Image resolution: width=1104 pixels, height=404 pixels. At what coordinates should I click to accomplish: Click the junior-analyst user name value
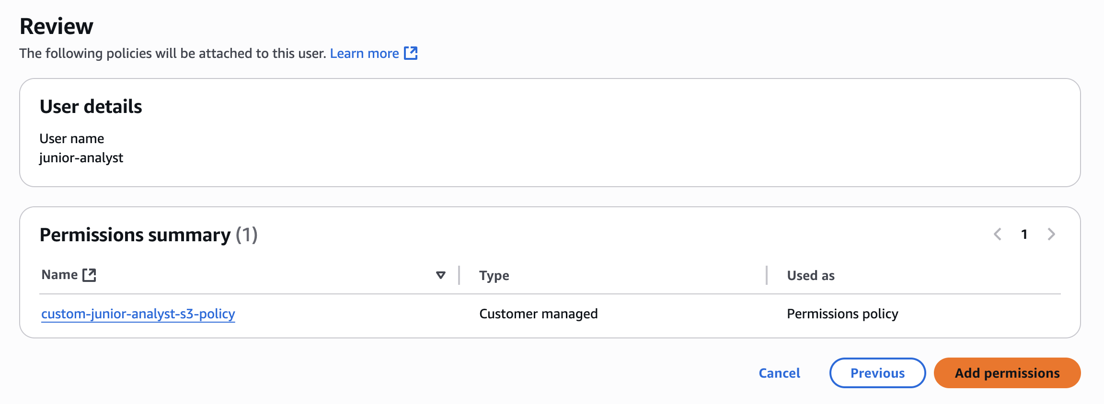(81, 157)
